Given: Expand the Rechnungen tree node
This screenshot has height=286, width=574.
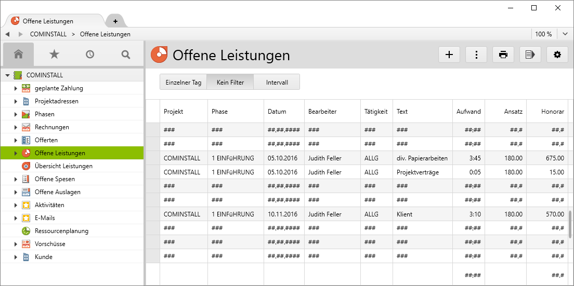Looking at the screenshot, I should pos(16,127).
